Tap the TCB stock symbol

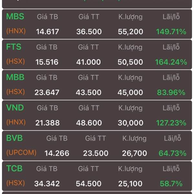(x=14, y=168)
